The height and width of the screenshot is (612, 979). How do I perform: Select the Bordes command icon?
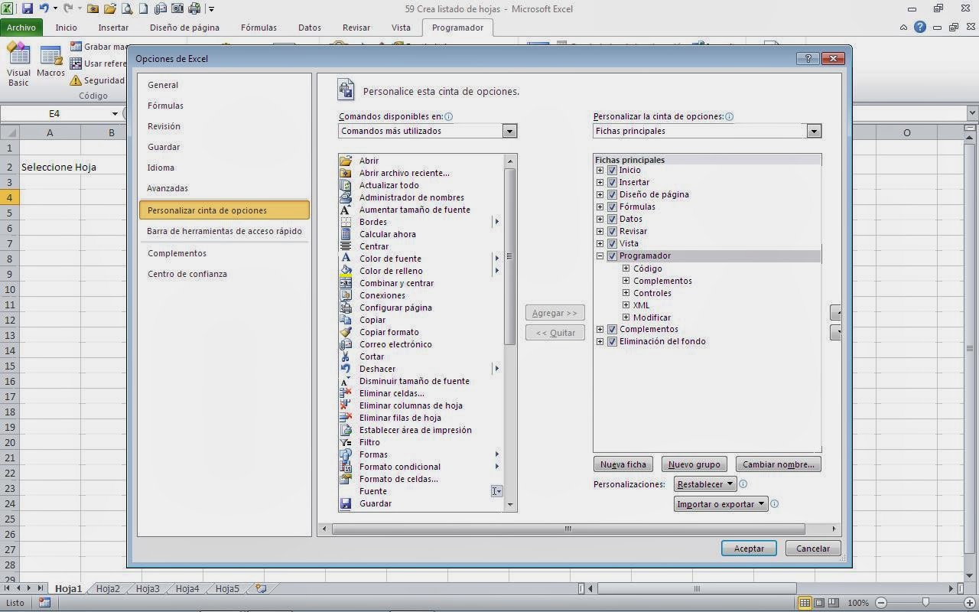346,222
